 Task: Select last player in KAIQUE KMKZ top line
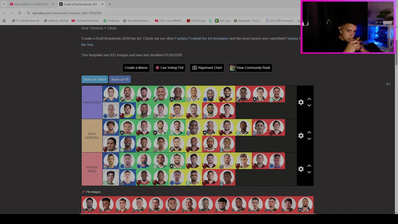[277, 161]
